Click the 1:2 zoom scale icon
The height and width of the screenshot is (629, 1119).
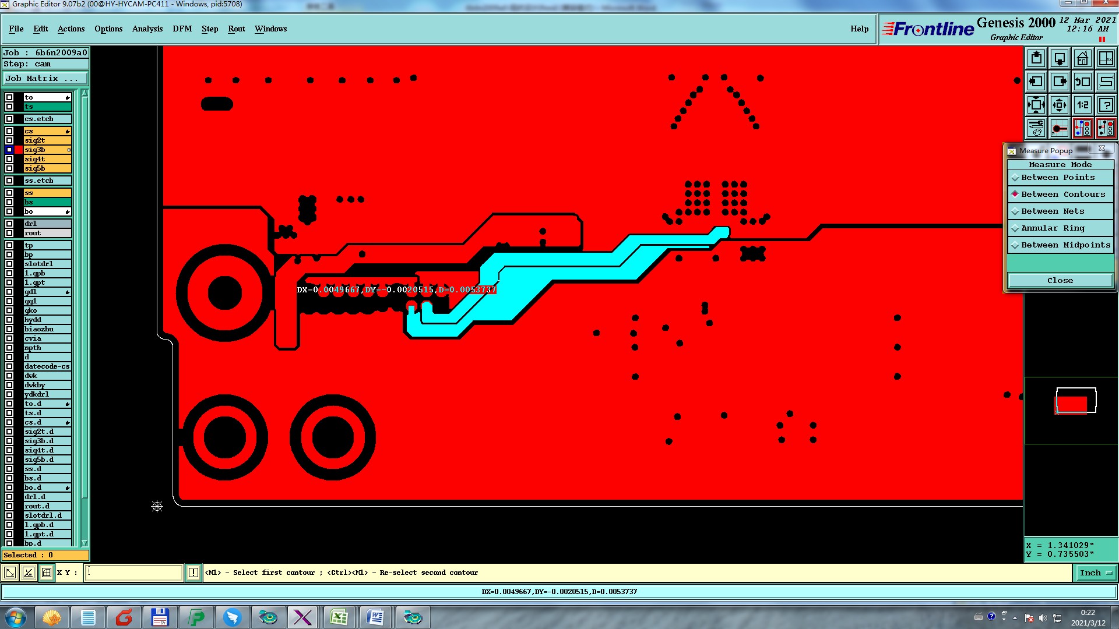(1082, 105)
